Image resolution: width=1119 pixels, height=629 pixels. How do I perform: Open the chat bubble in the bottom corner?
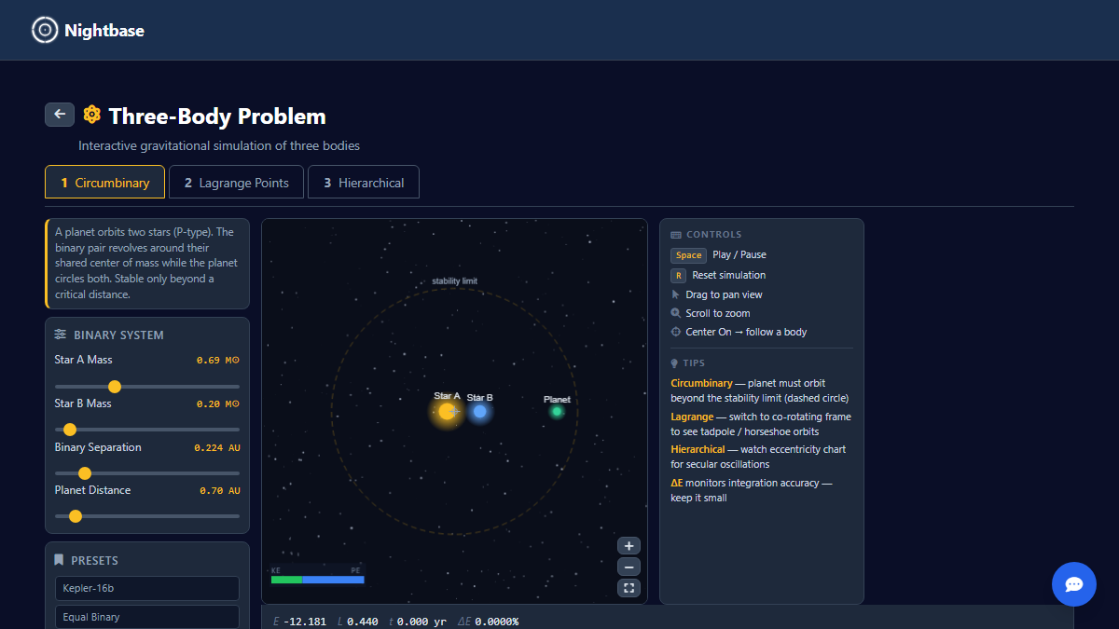coord(1073,584)
